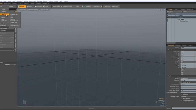Open Render Default dropdown
The width and height of the screenshot is (196, 110).
(x=188, y=78)
